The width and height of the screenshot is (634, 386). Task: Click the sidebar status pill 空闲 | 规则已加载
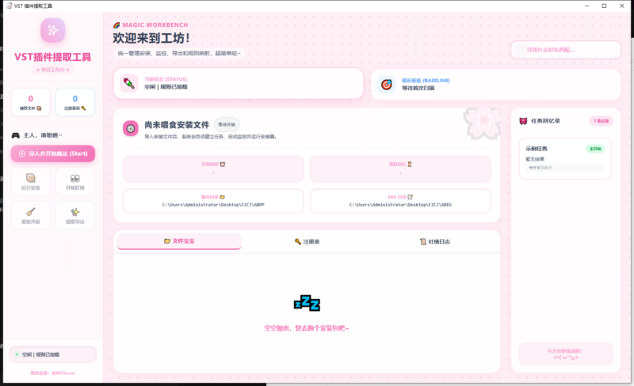53,354
